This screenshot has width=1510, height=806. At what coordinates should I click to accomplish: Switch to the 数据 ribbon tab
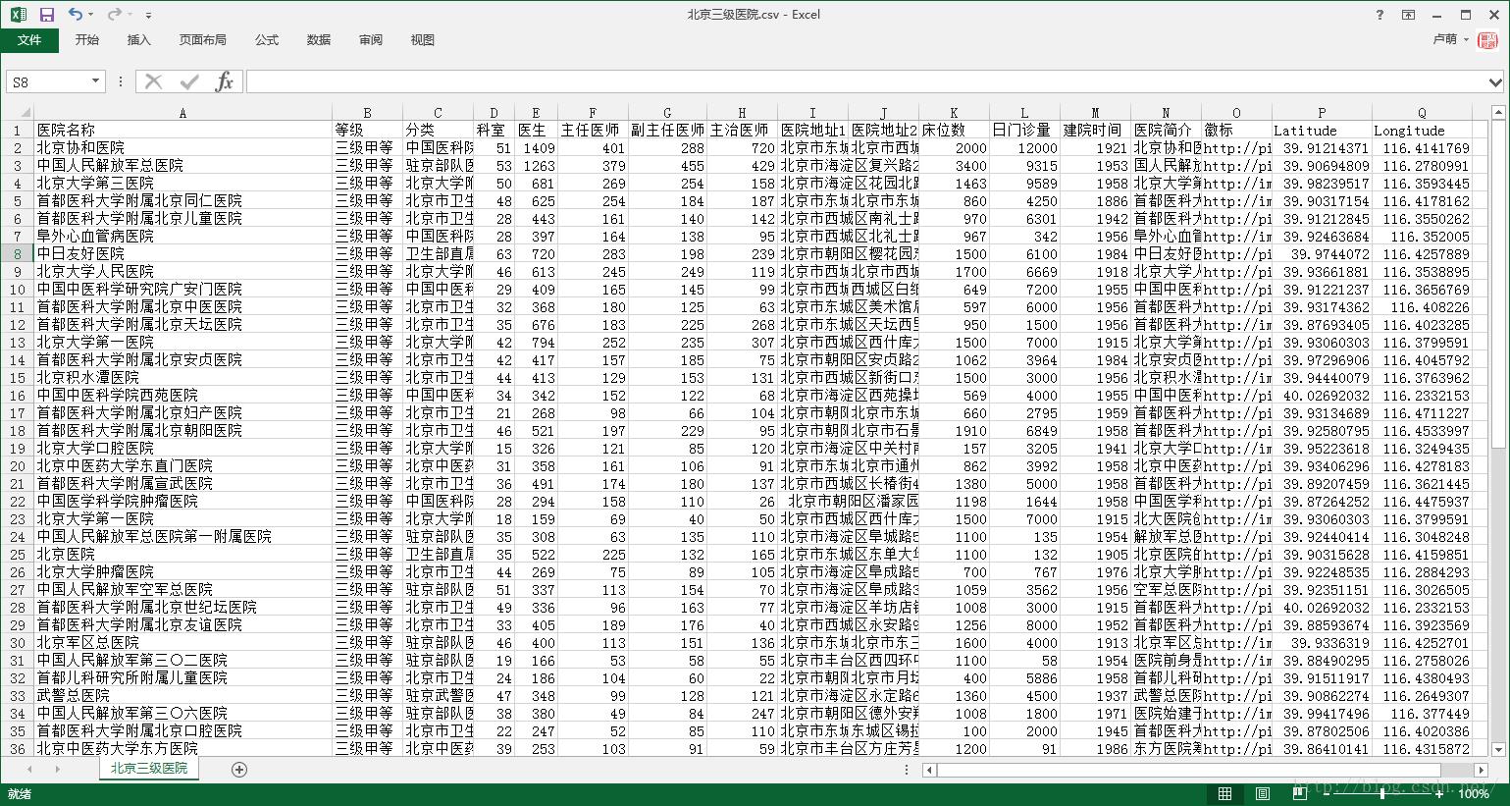tap(319, 40)
